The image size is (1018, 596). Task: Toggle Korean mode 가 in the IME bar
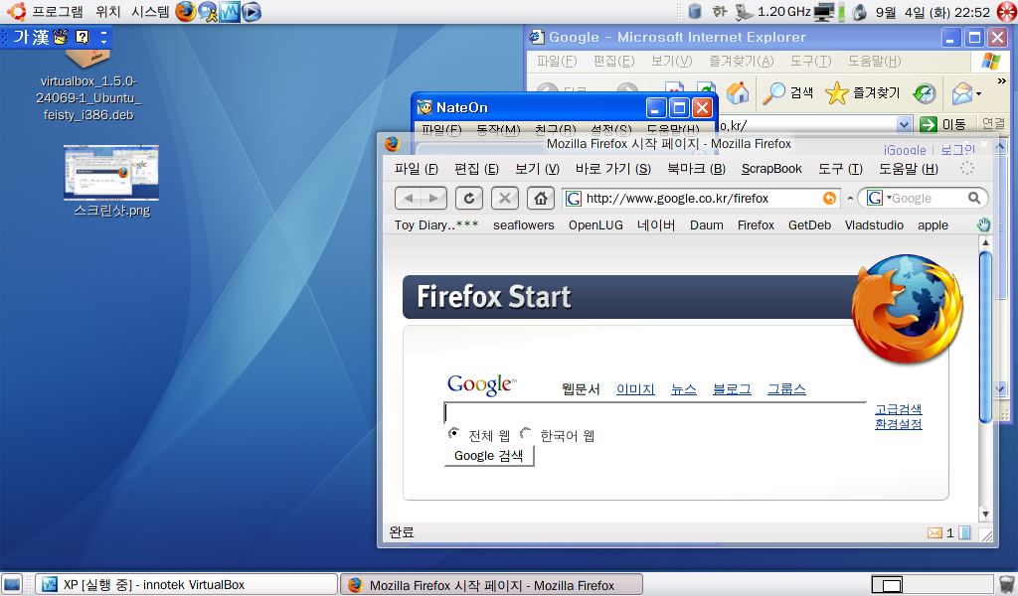coord(21,37)
